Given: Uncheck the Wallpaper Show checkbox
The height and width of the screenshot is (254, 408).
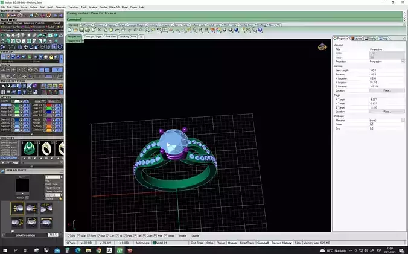Looking at the screenshot, I should [371, 124].
